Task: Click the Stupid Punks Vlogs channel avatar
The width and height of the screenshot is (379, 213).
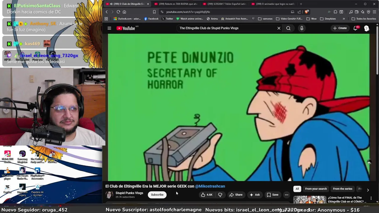Action: (x=109, y=195)
